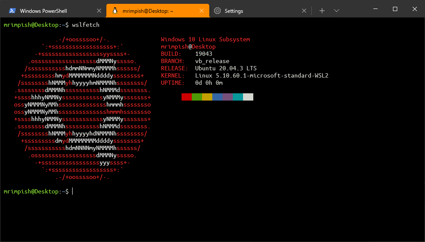Close the mrimpish@Desktop tab
Image resolution: width=425 pixels, height=242 pixels.
(x=202, y=11)
